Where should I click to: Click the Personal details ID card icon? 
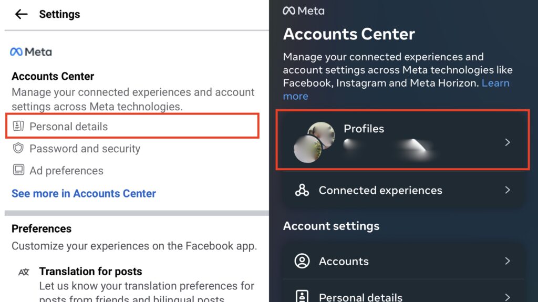point(18,127)
